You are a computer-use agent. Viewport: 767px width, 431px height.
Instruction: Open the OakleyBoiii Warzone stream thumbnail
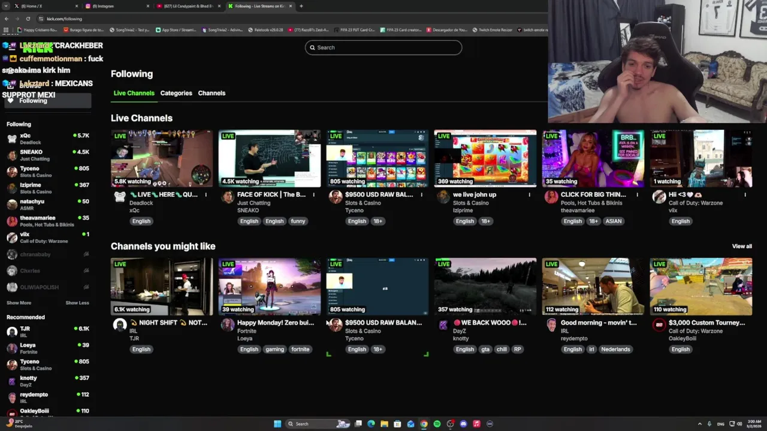pyautogui.click(x=701, y=286)
